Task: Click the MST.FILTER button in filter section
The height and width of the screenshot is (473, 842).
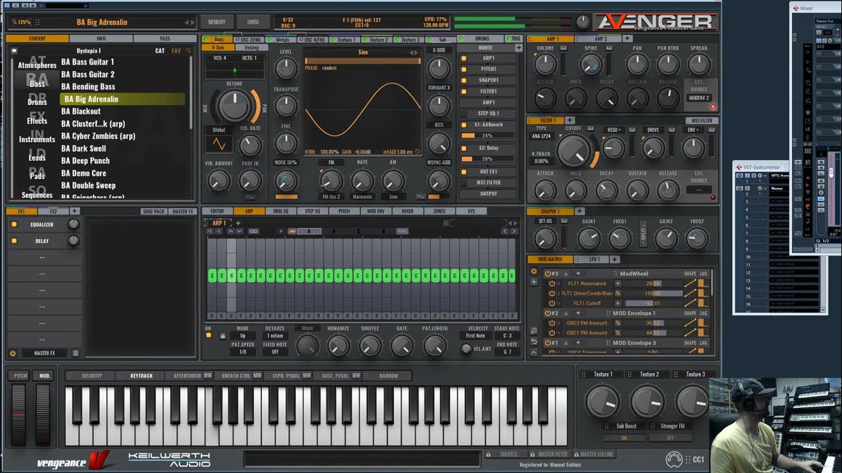Action: pos(702,121)
